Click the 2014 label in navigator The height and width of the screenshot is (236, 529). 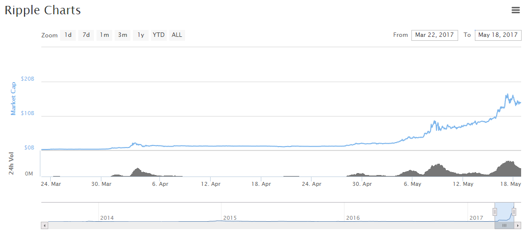pyautogui.click(x=107, y=218)
